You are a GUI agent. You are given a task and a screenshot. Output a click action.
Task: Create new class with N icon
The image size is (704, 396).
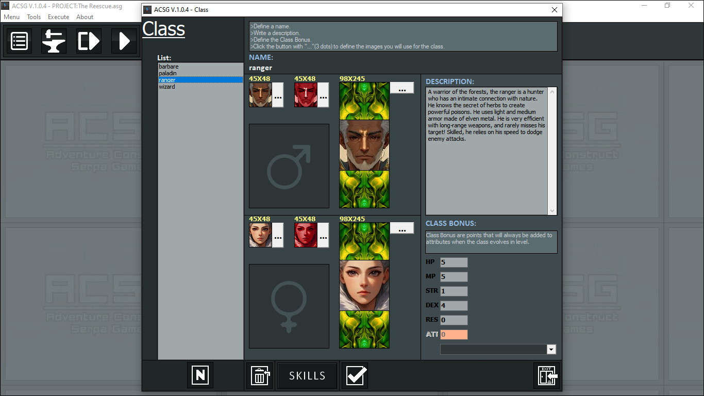200,375
